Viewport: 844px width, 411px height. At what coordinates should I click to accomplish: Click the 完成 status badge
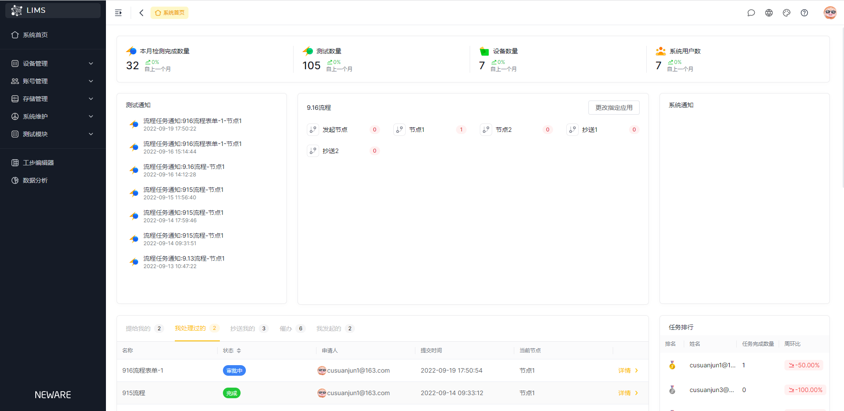232,393
